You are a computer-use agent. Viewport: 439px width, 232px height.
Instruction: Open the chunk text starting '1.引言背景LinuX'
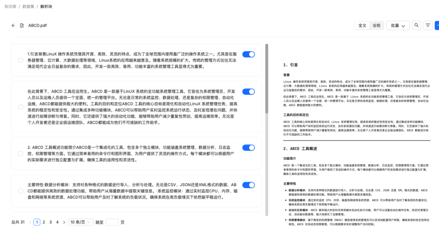132,60
